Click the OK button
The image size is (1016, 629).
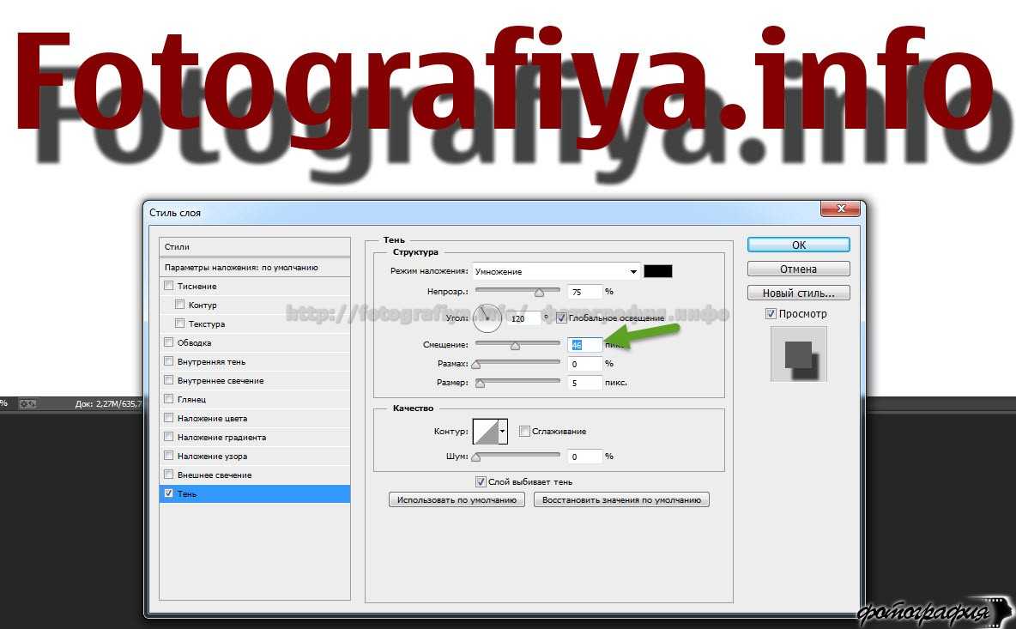pyautogui.click(x=798, y=245)
